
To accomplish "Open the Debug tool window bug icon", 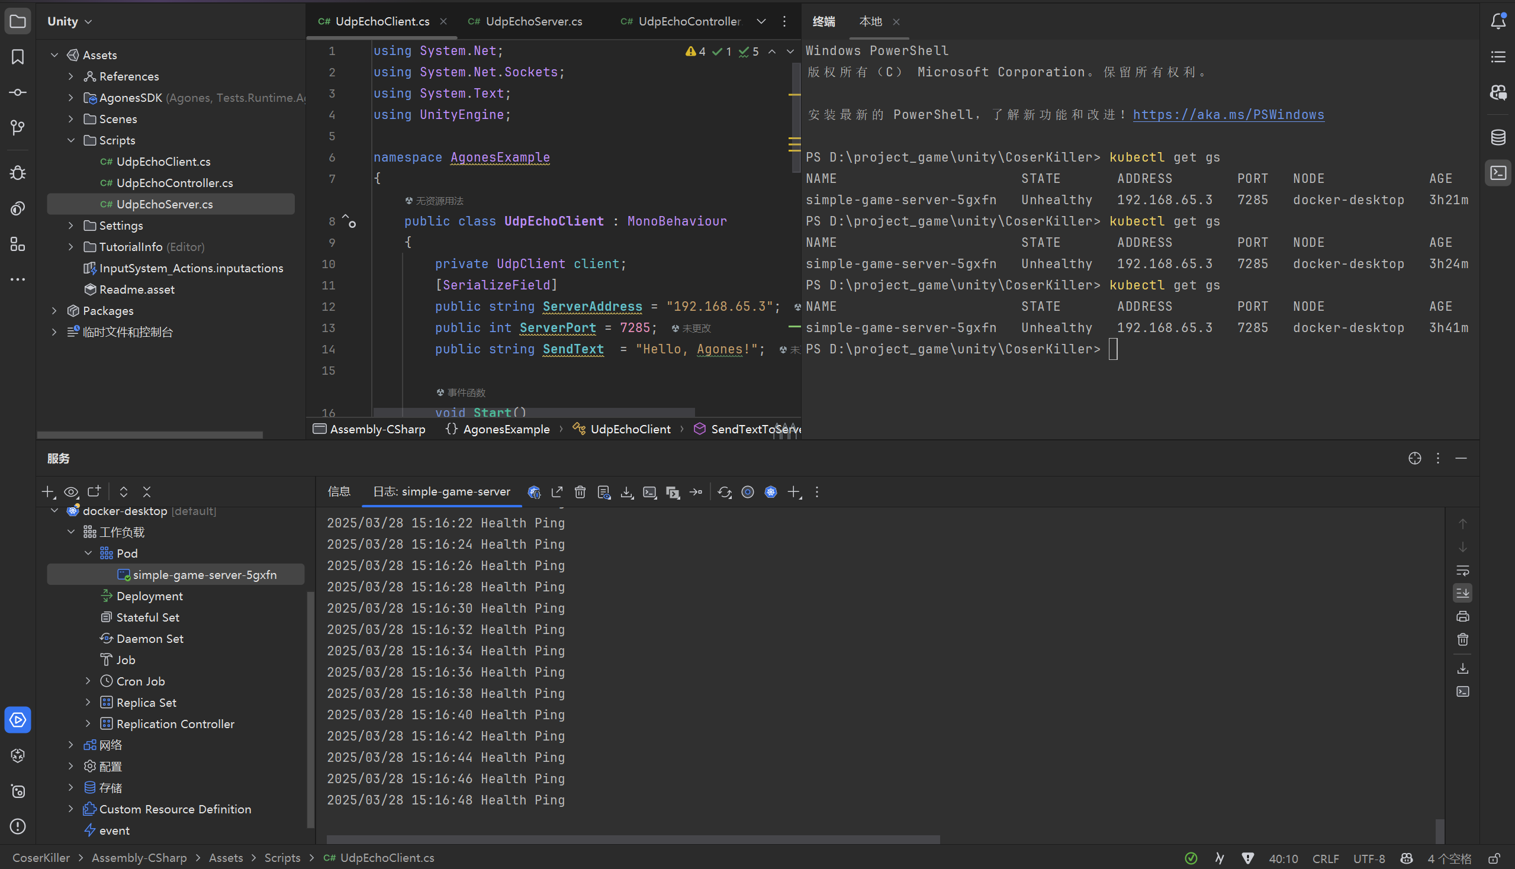I will pos(17,173).
